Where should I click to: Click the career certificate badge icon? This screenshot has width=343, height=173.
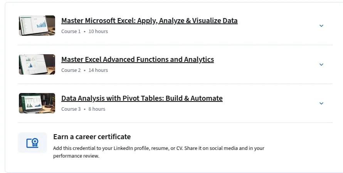click(x=32, y=143)
